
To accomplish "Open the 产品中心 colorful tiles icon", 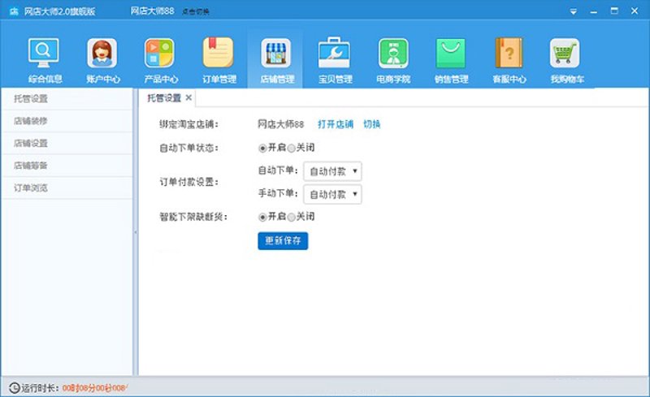I will pyautogui.click(x=159, y=53).
